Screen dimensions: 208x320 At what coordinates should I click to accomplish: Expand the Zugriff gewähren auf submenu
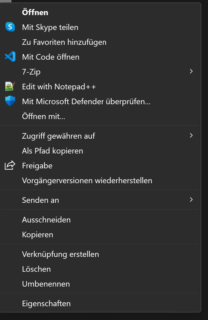tap(191, 135)
